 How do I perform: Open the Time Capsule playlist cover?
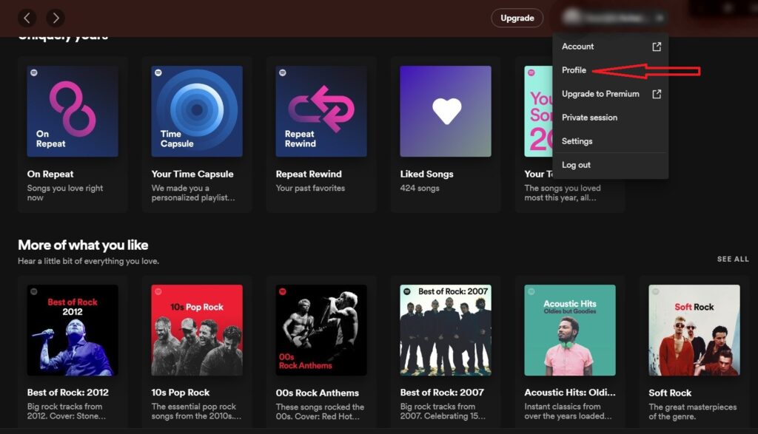[197, 112]
